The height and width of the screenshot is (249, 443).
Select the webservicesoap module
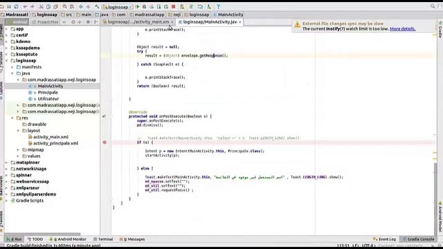point(33,181)
